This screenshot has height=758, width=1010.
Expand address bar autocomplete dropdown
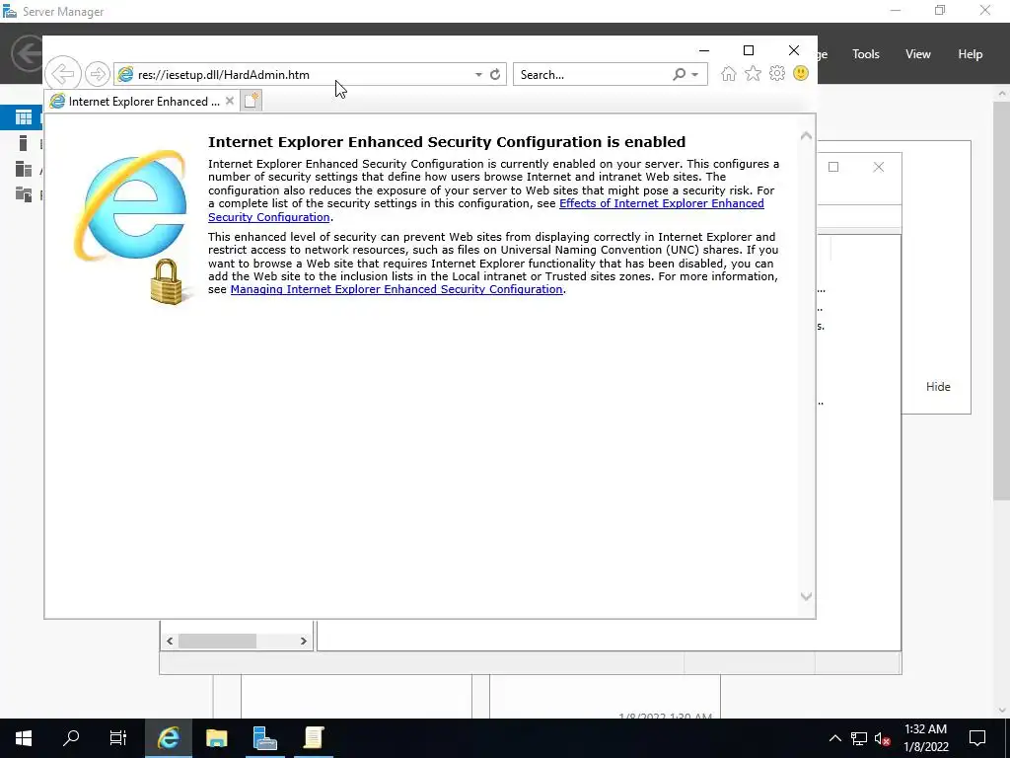478,75
